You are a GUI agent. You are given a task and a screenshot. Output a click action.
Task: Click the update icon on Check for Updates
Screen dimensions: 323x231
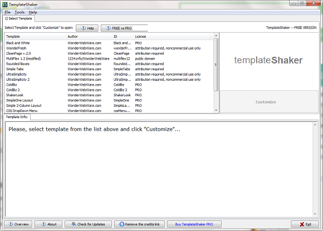74,224
